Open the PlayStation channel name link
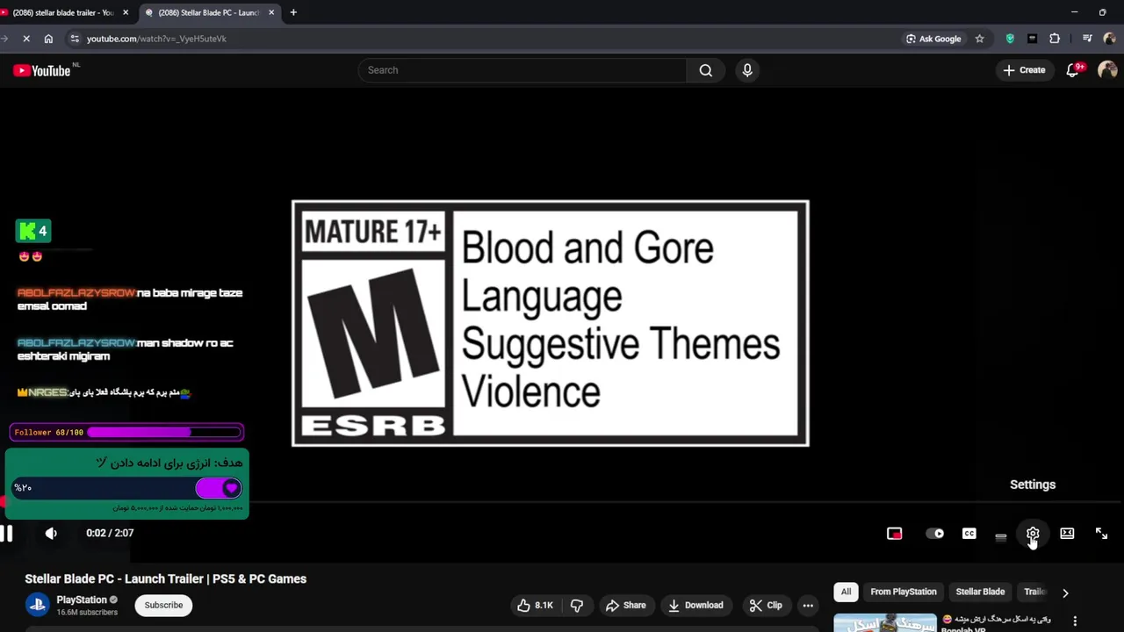Viewport: 1124px width, 632px height. 82,600
